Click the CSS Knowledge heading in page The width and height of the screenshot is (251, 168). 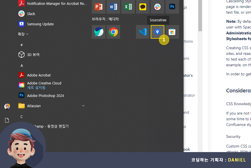point(239,104)
